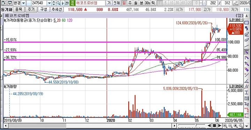This screenshot has width=251, height=130.
Task: Select the vertical line pencil tool
Action: click(246, 58)
